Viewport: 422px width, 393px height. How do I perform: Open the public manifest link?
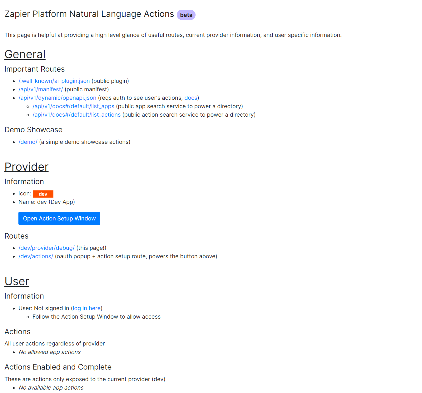[40, 89]
